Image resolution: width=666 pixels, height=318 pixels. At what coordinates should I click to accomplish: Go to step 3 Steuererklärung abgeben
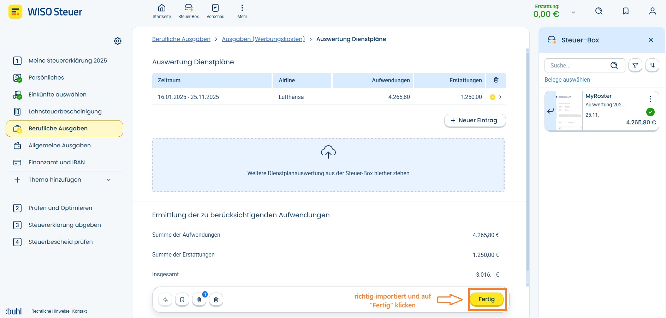pos(64,225)
